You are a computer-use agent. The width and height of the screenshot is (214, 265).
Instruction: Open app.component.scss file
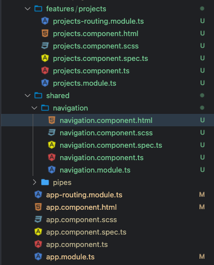82,220
